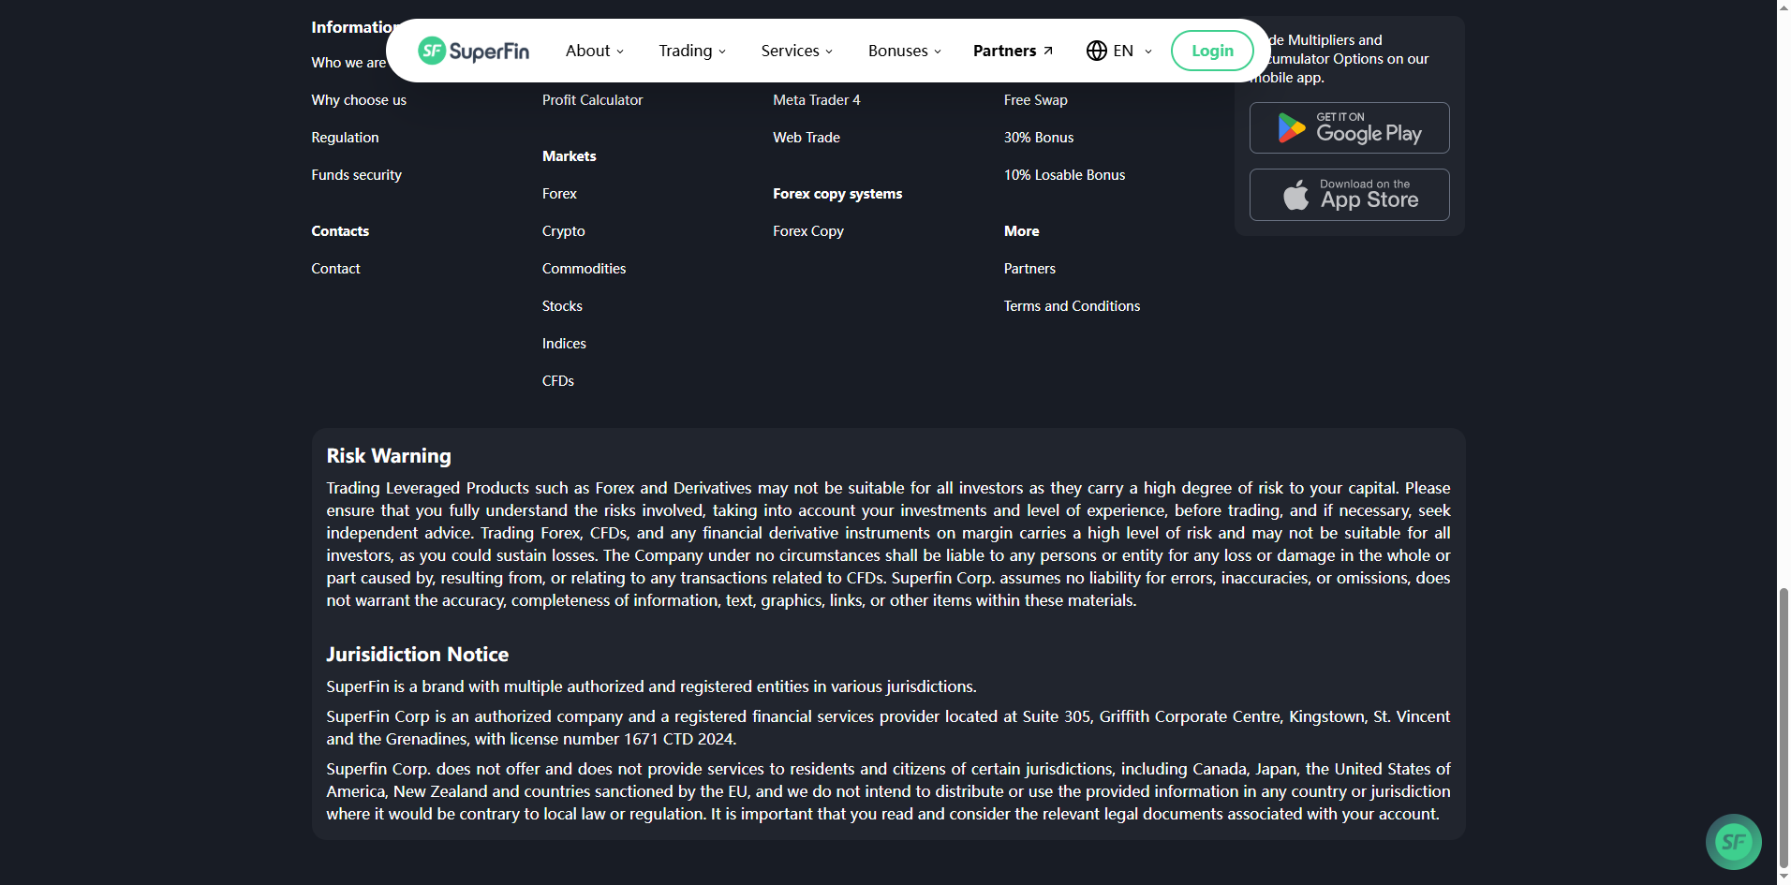Image resolution: width=1791 pixels, height=885 pixels.
Task: Click the Contacts footer heading
Action: tap(340, 231)
